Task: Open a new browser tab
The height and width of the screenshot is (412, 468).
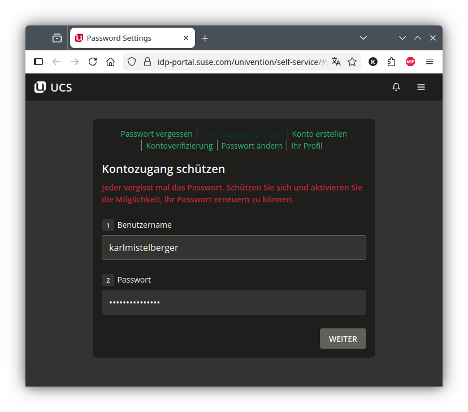Action: [205, 38]
